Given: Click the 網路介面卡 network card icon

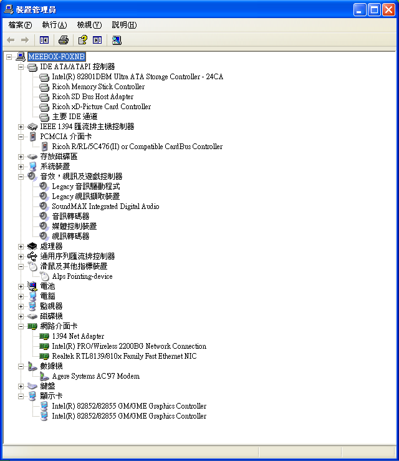Looking at the screenshot, I should (32, 326).
